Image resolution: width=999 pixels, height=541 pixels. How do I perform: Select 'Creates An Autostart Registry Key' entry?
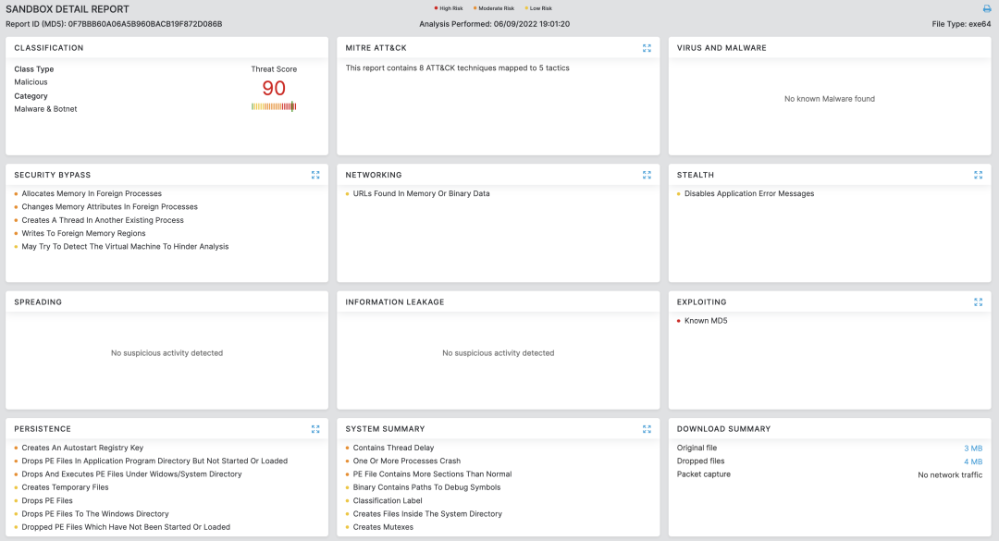pyautogui.click(x=82, y=449)
